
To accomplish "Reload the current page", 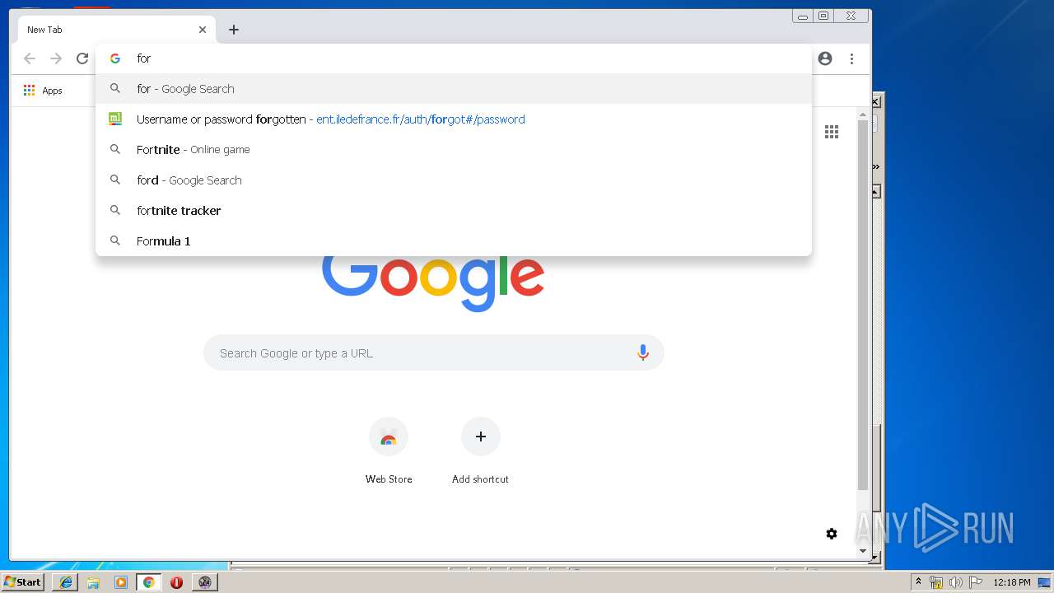I will pyautogui.click(x=82, y=58).
